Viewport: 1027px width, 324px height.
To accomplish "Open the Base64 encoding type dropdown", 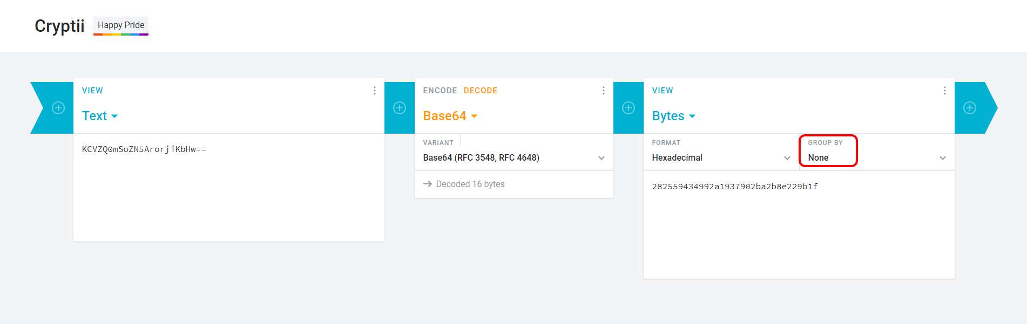I will [450, 116].
